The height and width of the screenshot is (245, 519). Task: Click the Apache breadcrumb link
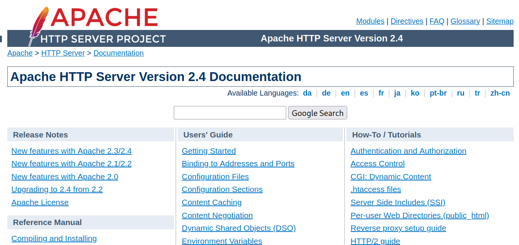tap(20, 53)
